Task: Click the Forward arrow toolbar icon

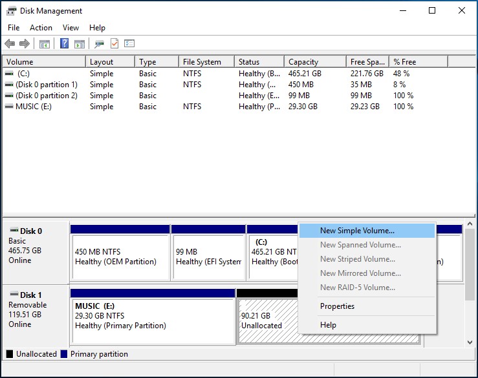Action: click(x=25, y=44)
